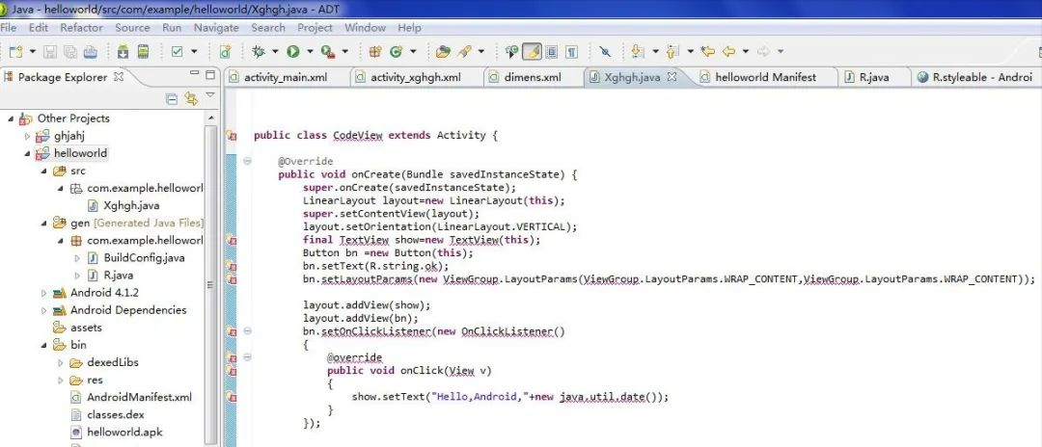
Task: Navigate Back with yellow left arrow
Action: click(x=729, y=51)
